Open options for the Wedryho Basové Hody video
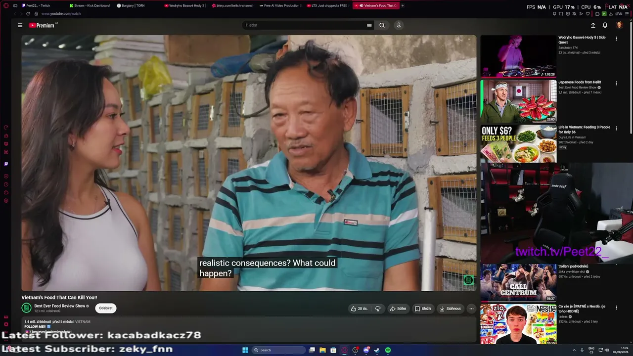 click(x=616, y=38)
